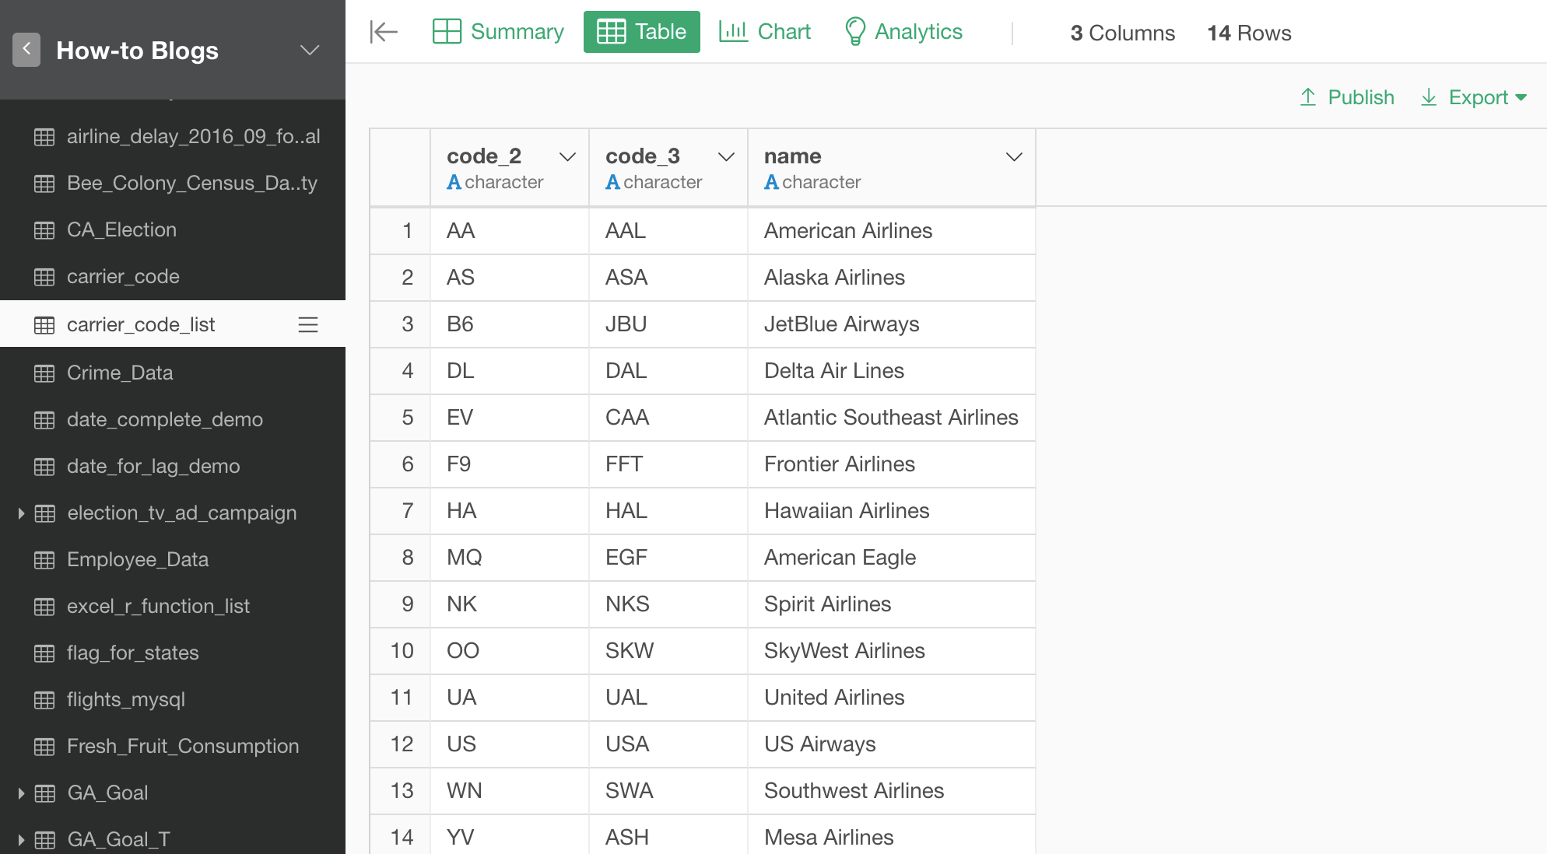
Task: Select the UA cell in code_2
Action: pos(510,698)
